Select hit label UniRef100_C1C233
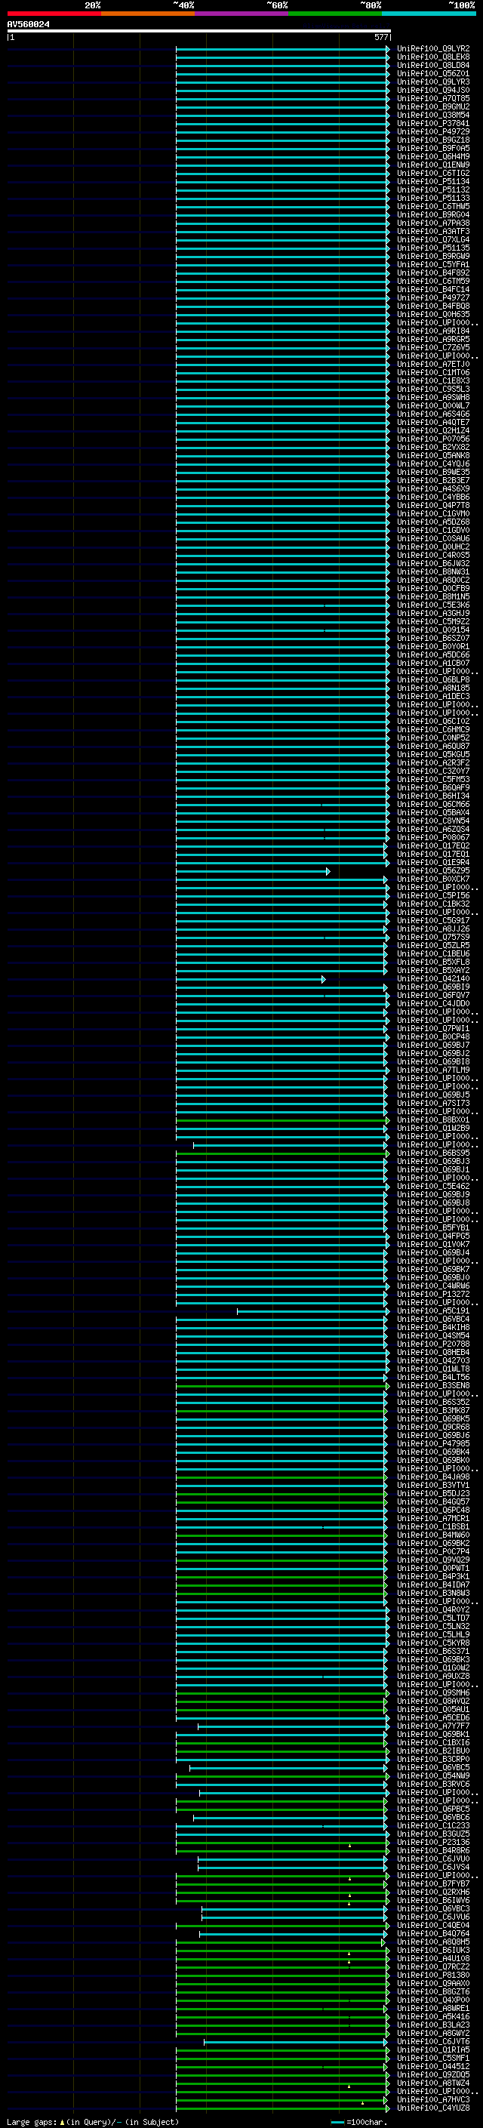The height and width of the screenshot is (2128, 483). tap(432, 1825)
